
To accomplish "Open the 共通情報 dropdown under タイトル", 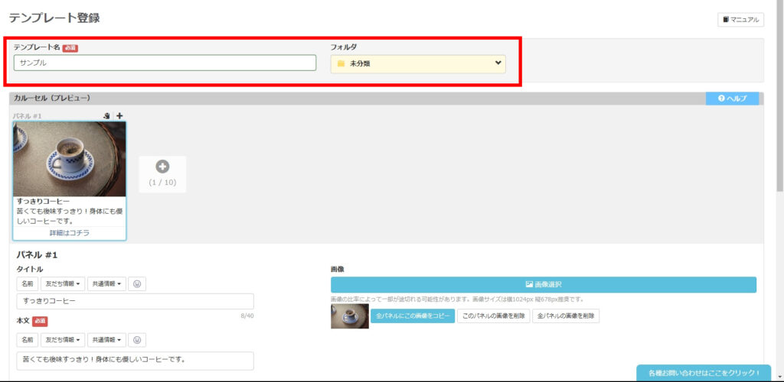I will coord(106,283).
